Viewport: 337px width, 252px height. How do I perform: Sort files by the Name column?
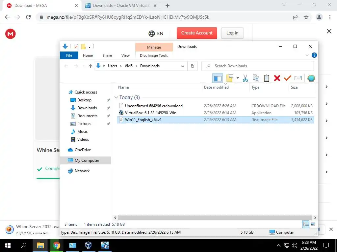click(123, 87)
